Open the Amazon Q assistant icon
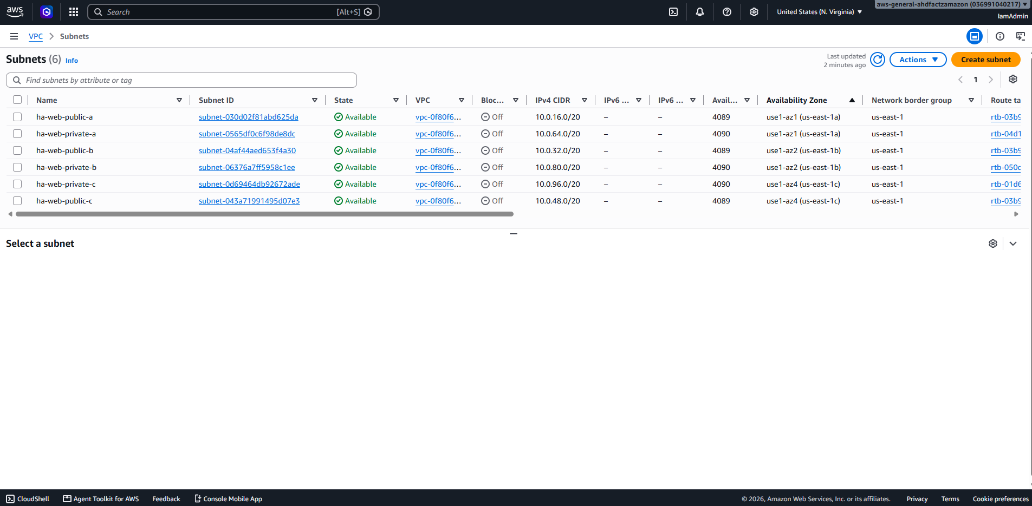Screen dimensions: 1032x506 tap(47, 12)
